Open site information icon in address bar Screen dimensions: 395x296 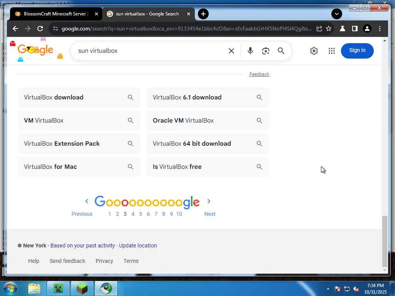(56, 29)
